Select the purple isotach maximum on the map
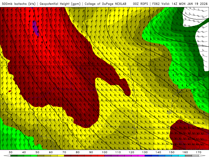Screen dimensions: 209x157 36,28
